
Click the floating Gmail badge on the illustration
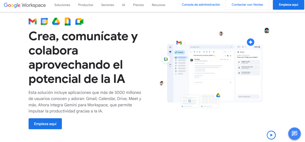pyautogui.click(x=179, y=43)
